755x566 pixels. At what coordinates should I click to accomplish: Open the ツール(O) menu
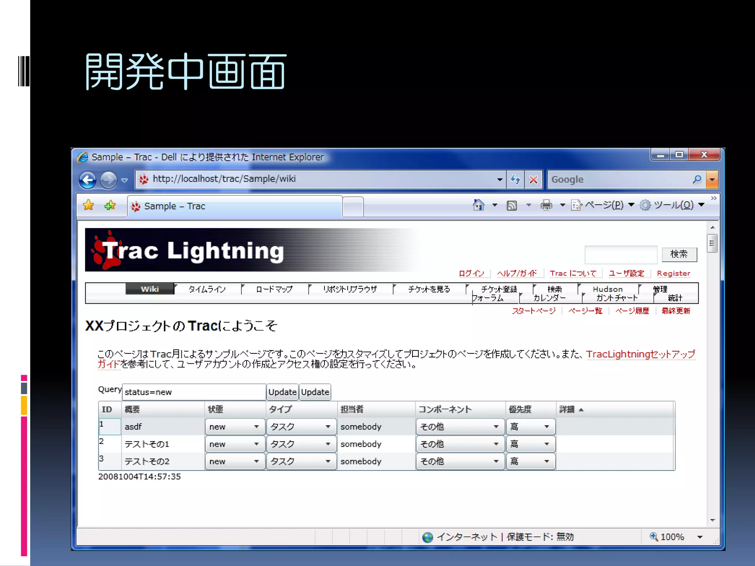point(672,205)
